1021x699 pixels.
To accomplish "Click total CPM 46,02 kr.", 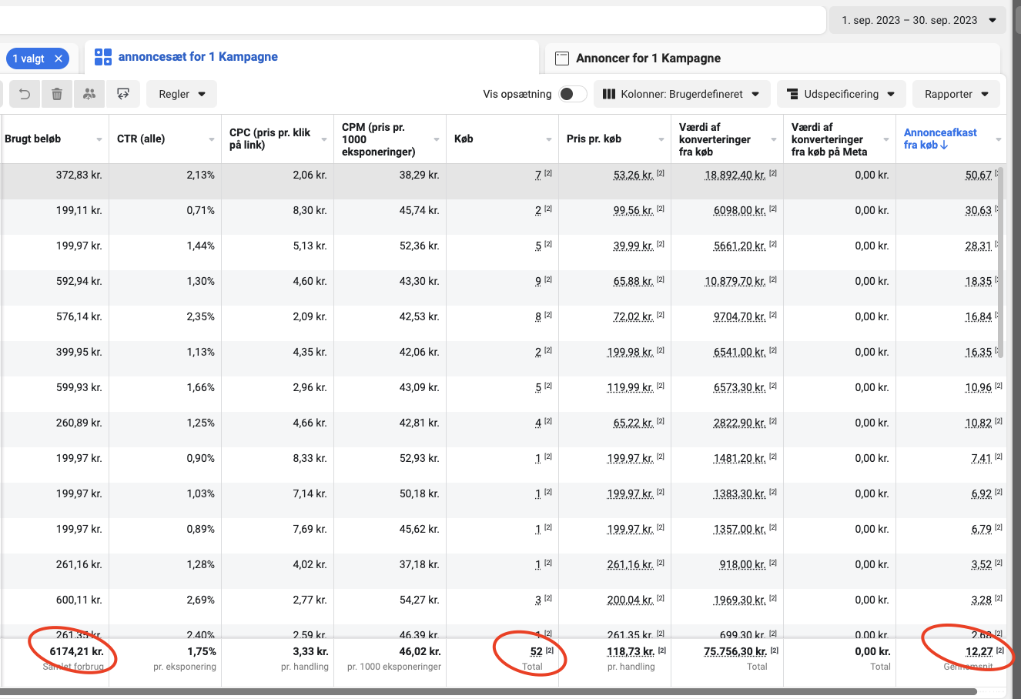I will 420,651.
